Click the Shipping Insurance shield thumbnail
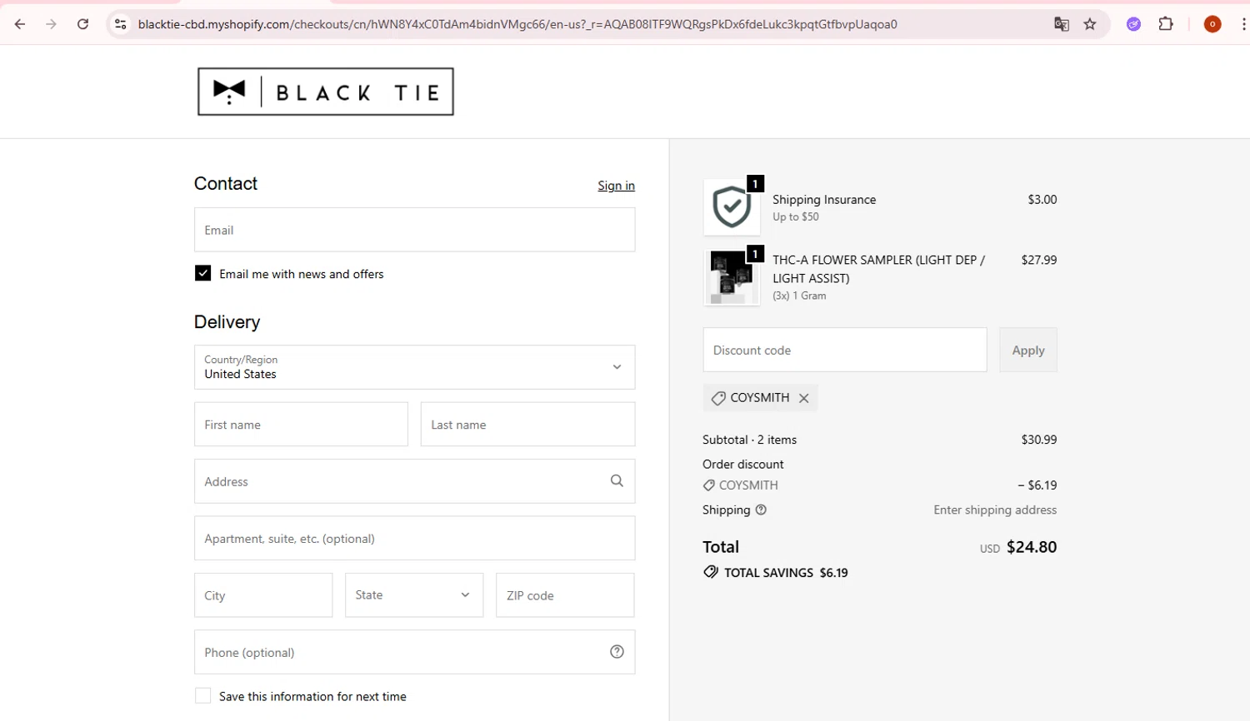 tap(732, 207)
